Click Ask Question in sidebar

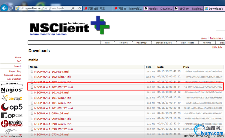click(14, 79)
